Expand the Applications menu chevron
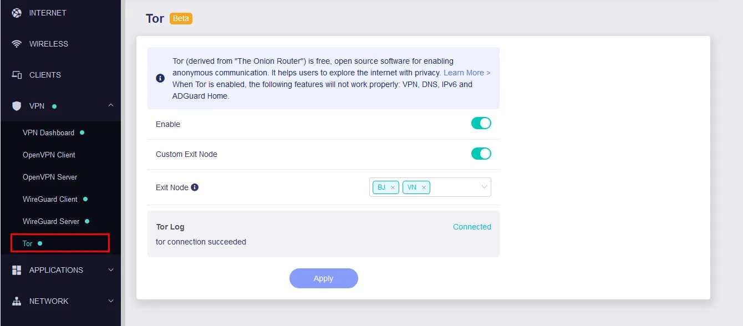This screenshot has height=326, width=743. tap(111, 270)
